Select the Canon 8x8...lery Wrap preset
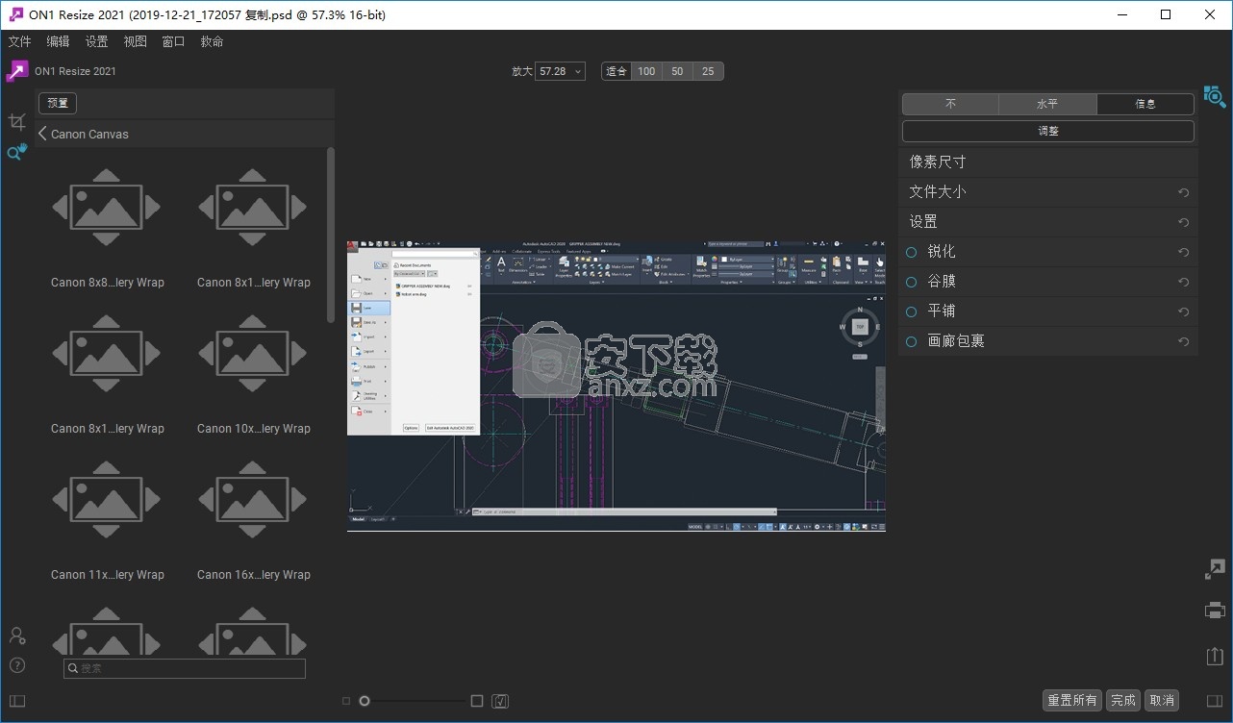 (107, 229)
